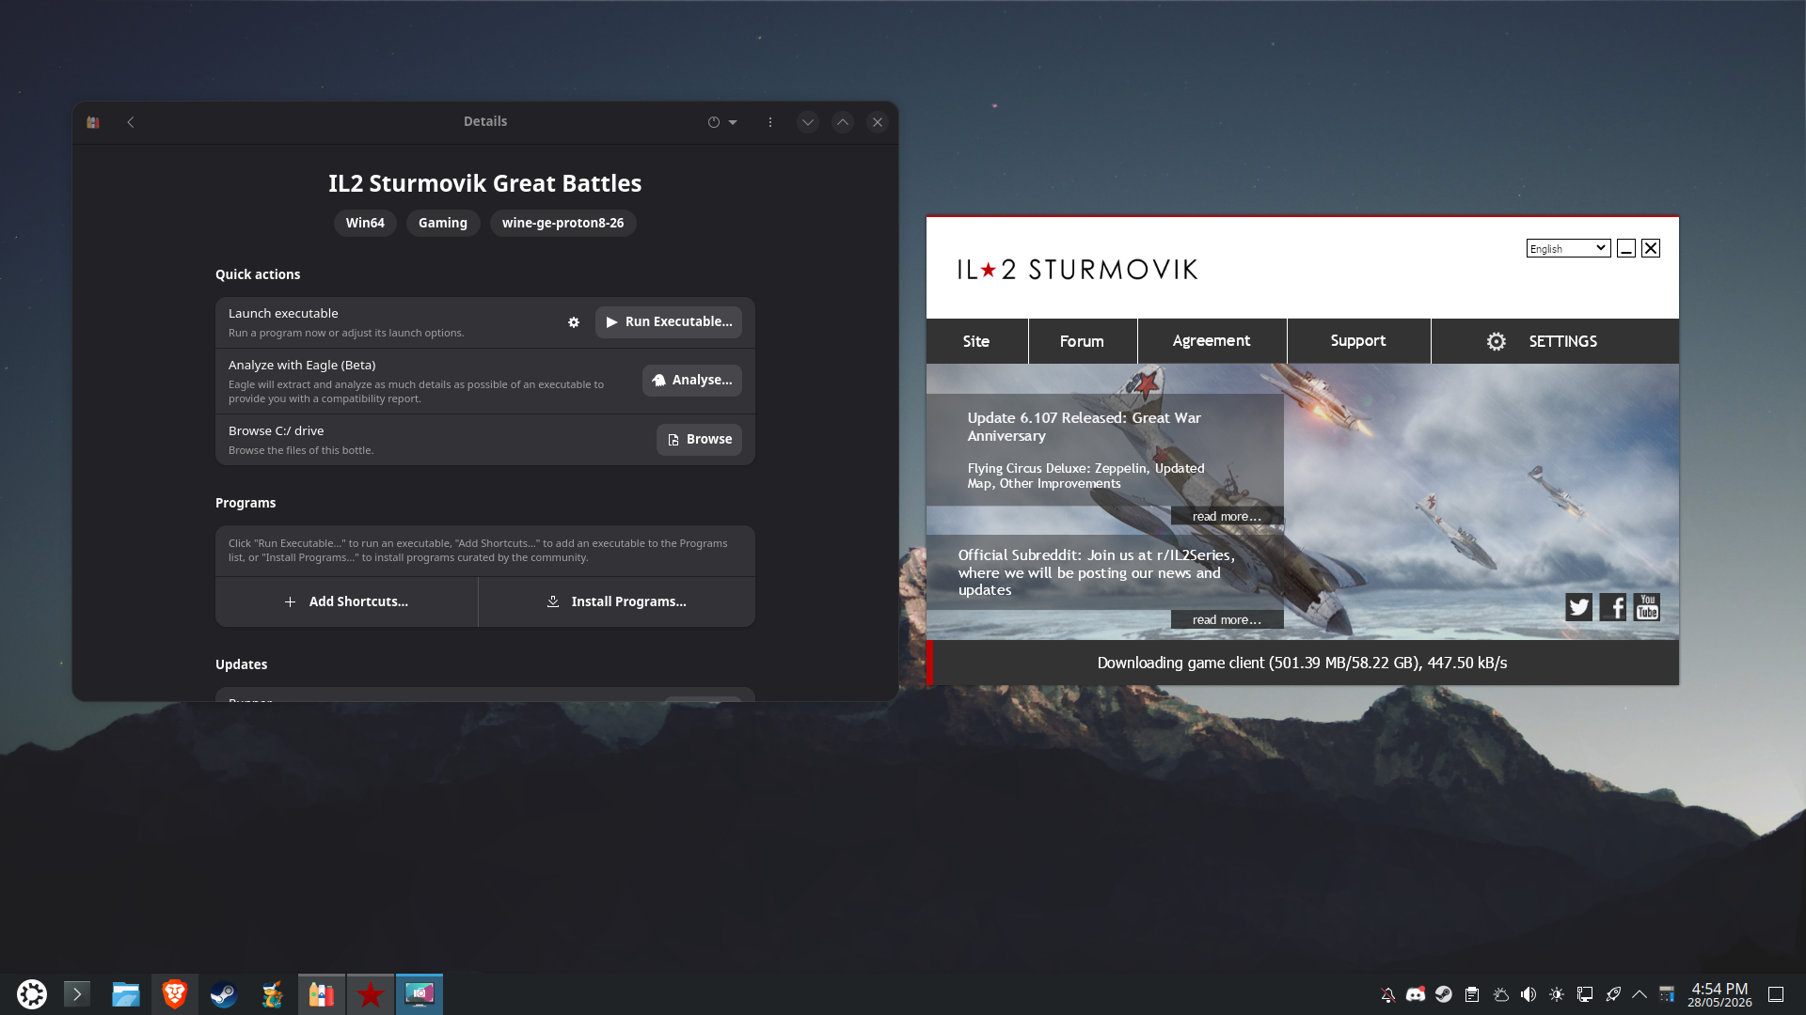Click the terminal arrow icon in taskbar

[x=77, y=994]
